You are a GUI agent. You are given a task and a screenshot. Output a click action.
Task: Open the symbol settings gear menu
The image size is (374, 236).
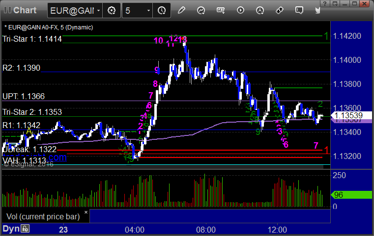tap(112, 10)
